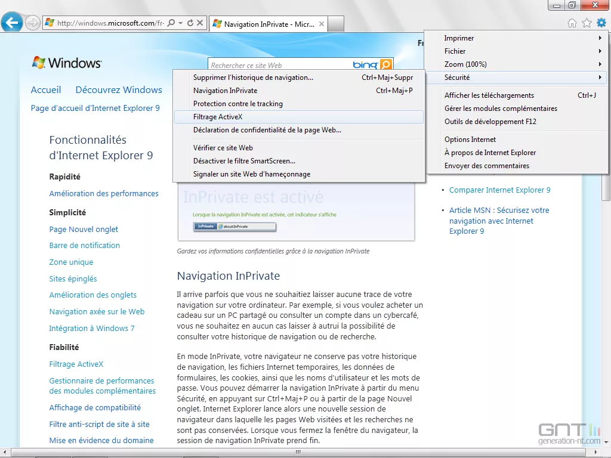
Task: Click the horizontal scrollbar left arrow
Action: coord(4,452)
